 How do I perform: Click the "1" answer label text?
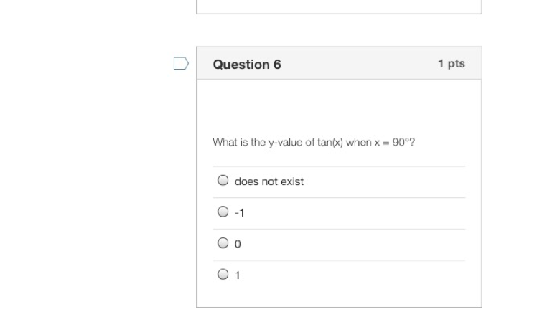[238, 275]
